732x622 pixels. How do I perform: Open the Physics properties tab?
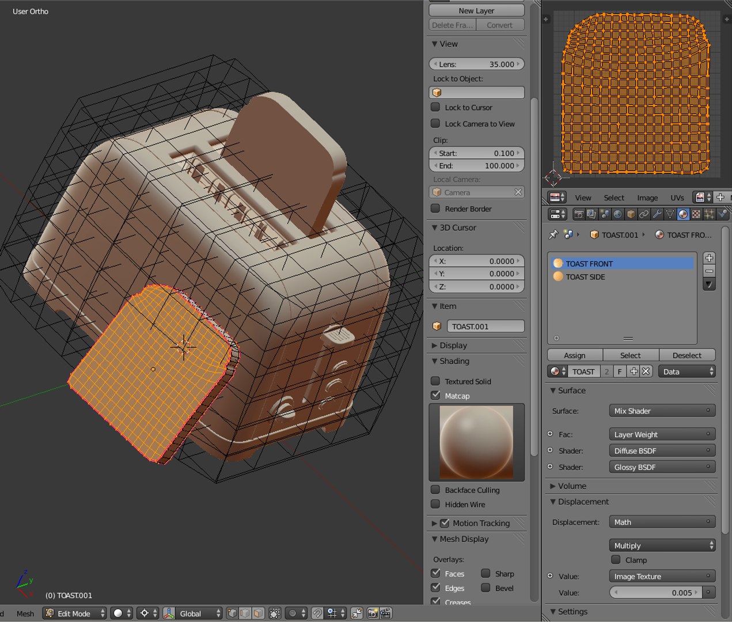coord(723,214)
